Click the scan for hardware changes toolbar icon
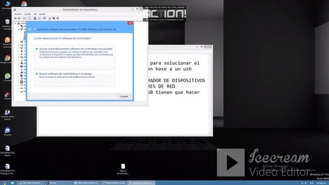This screenshot has width=329, height=185. pos(44,18)
